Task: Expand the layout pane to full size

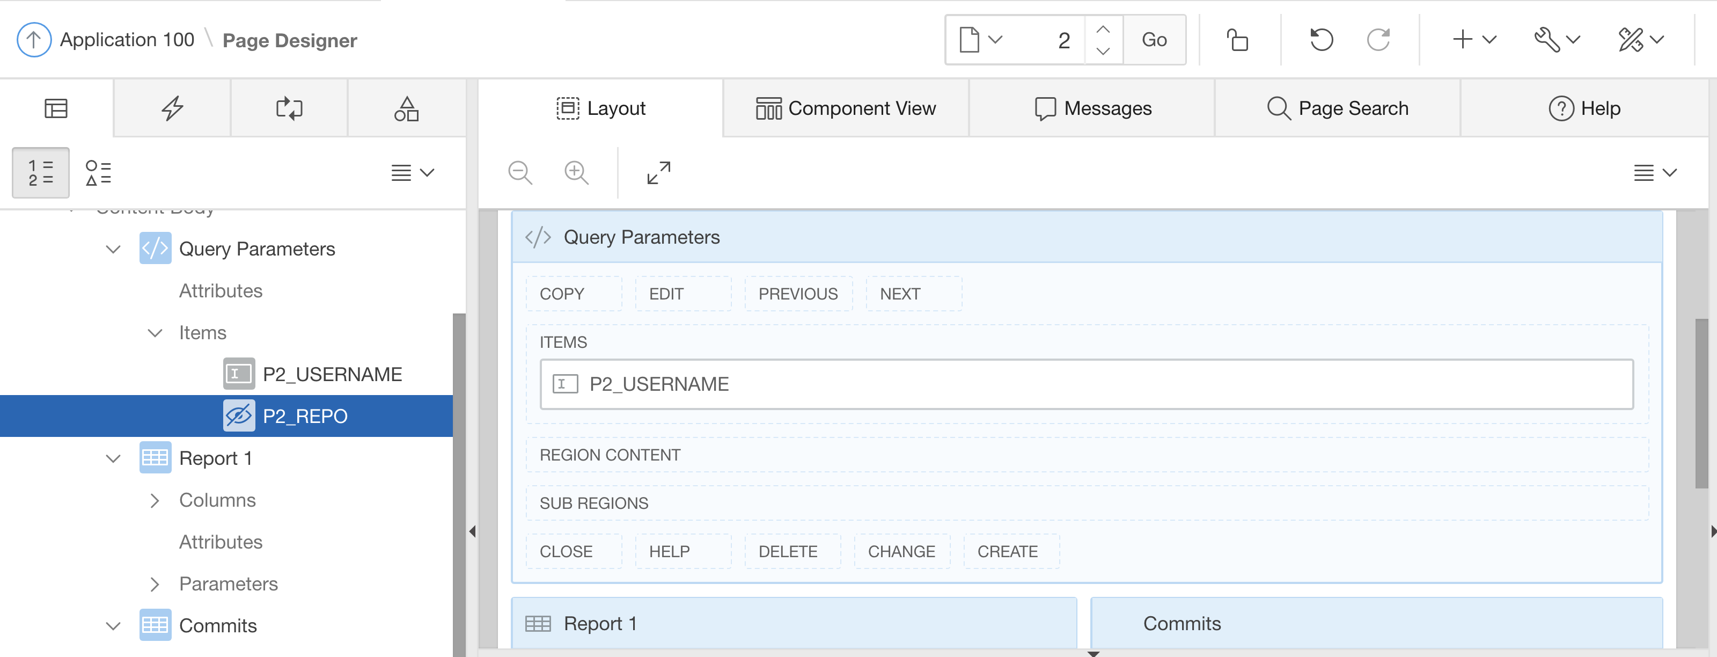Action: [x=658, y=173]
